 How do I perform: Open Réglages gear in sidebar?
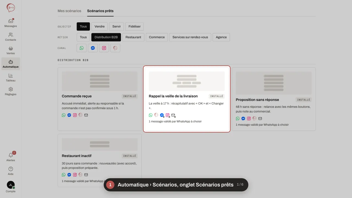[x=11, y=91]
